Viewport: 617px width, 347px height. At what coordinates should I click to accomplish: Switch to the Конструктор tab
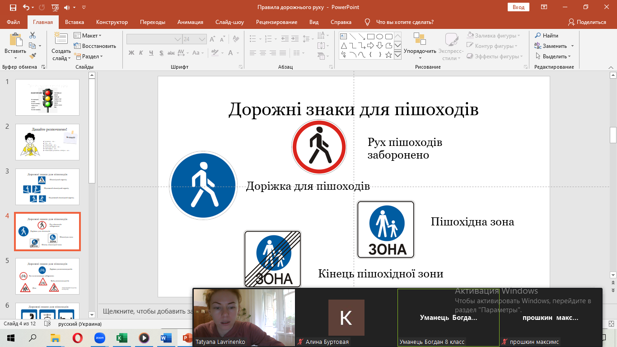[112, 22]
